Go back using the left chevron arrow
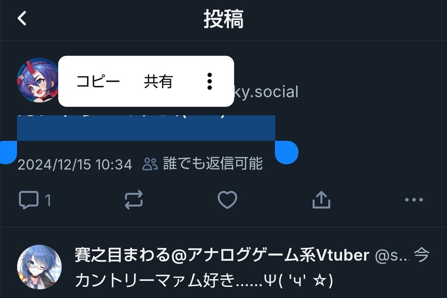The image size is (447, 298). (22, 18)
